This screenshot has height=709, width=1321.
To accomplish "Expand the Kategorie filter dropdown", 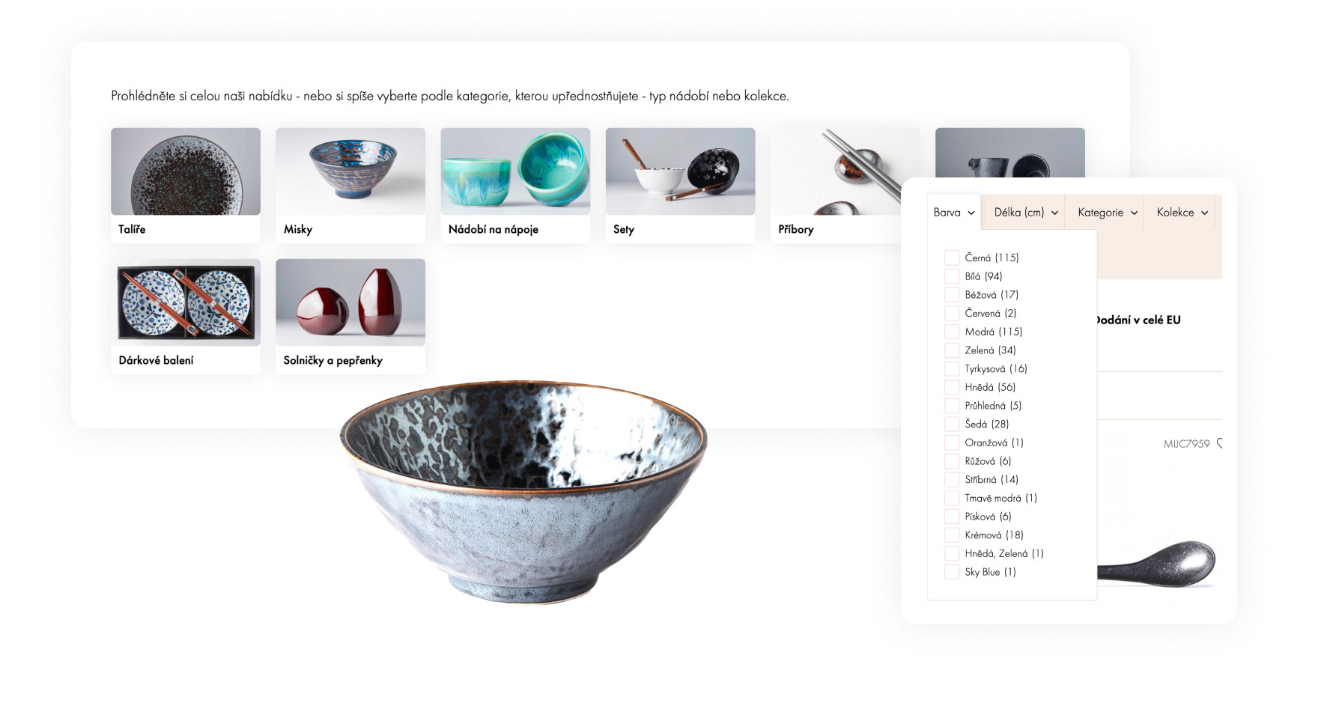I will click(1107, 213).
